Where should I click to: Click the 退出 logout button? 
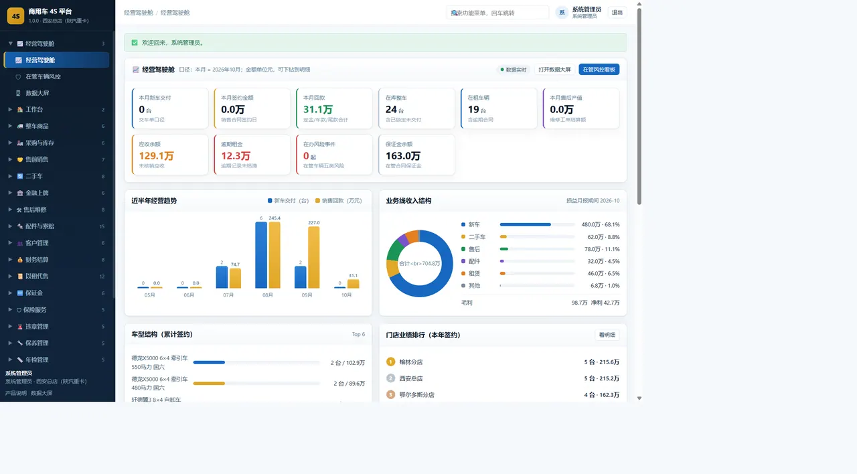click(x=617, y=13)
